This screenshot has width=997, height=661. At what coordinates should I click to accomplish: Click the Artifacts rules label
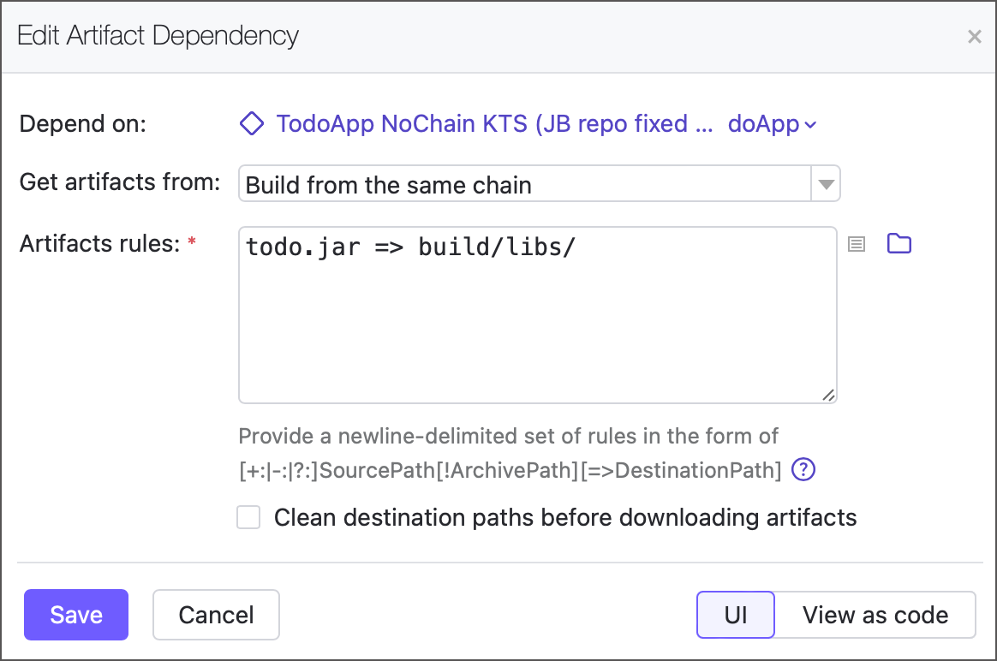click(99, 244)
